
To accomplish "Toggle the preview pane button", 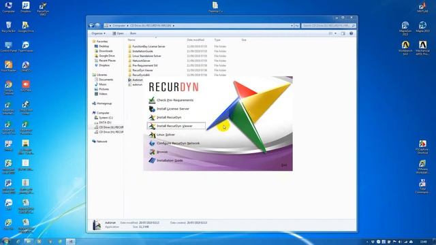I will (343, 33).
